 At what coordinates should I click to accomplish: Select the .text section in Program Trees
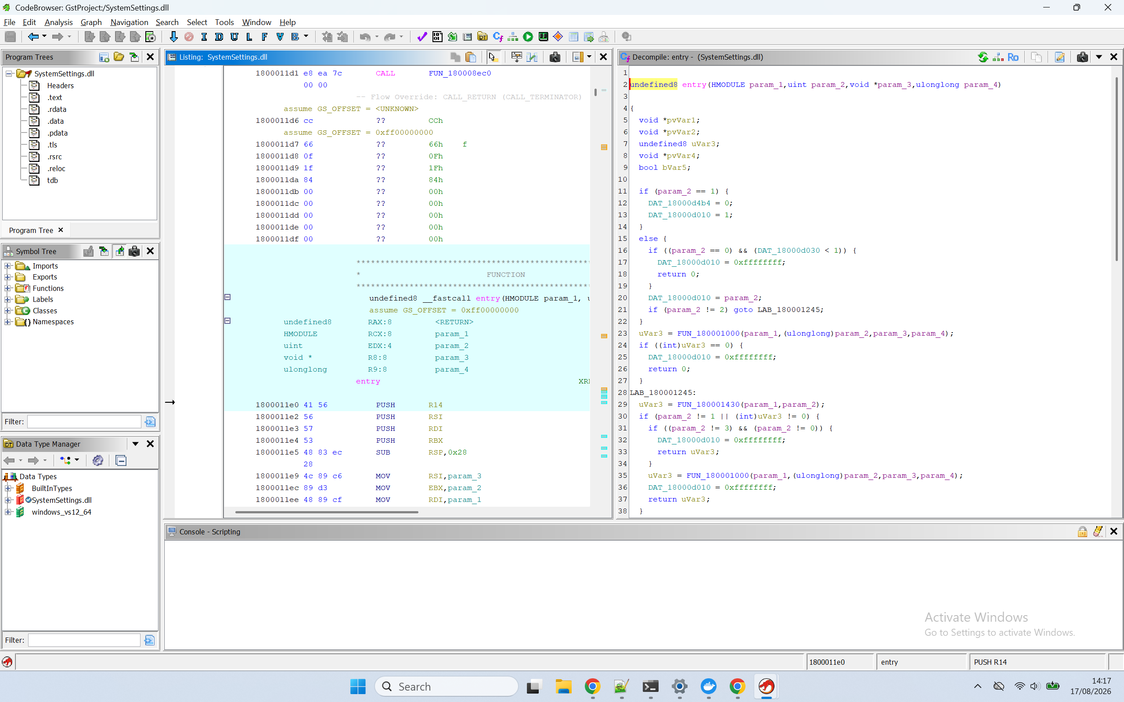(54, 97)
